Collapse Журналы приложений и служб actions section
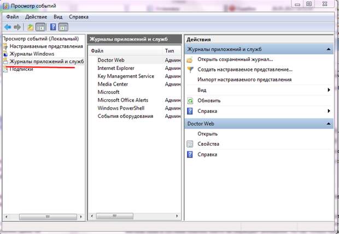This screenshot has height=234, width=339. (x=329, y=50)
